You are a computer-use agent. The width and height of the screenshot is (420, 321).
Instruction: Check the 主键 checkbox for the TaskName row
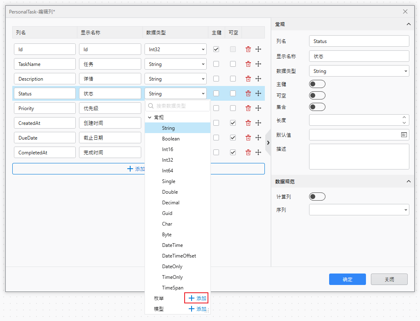[216, 63]
